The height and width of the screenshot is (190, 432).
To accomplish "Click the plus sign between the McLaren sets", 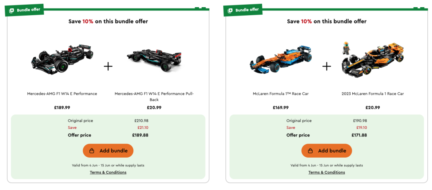I will pos(327,66).
